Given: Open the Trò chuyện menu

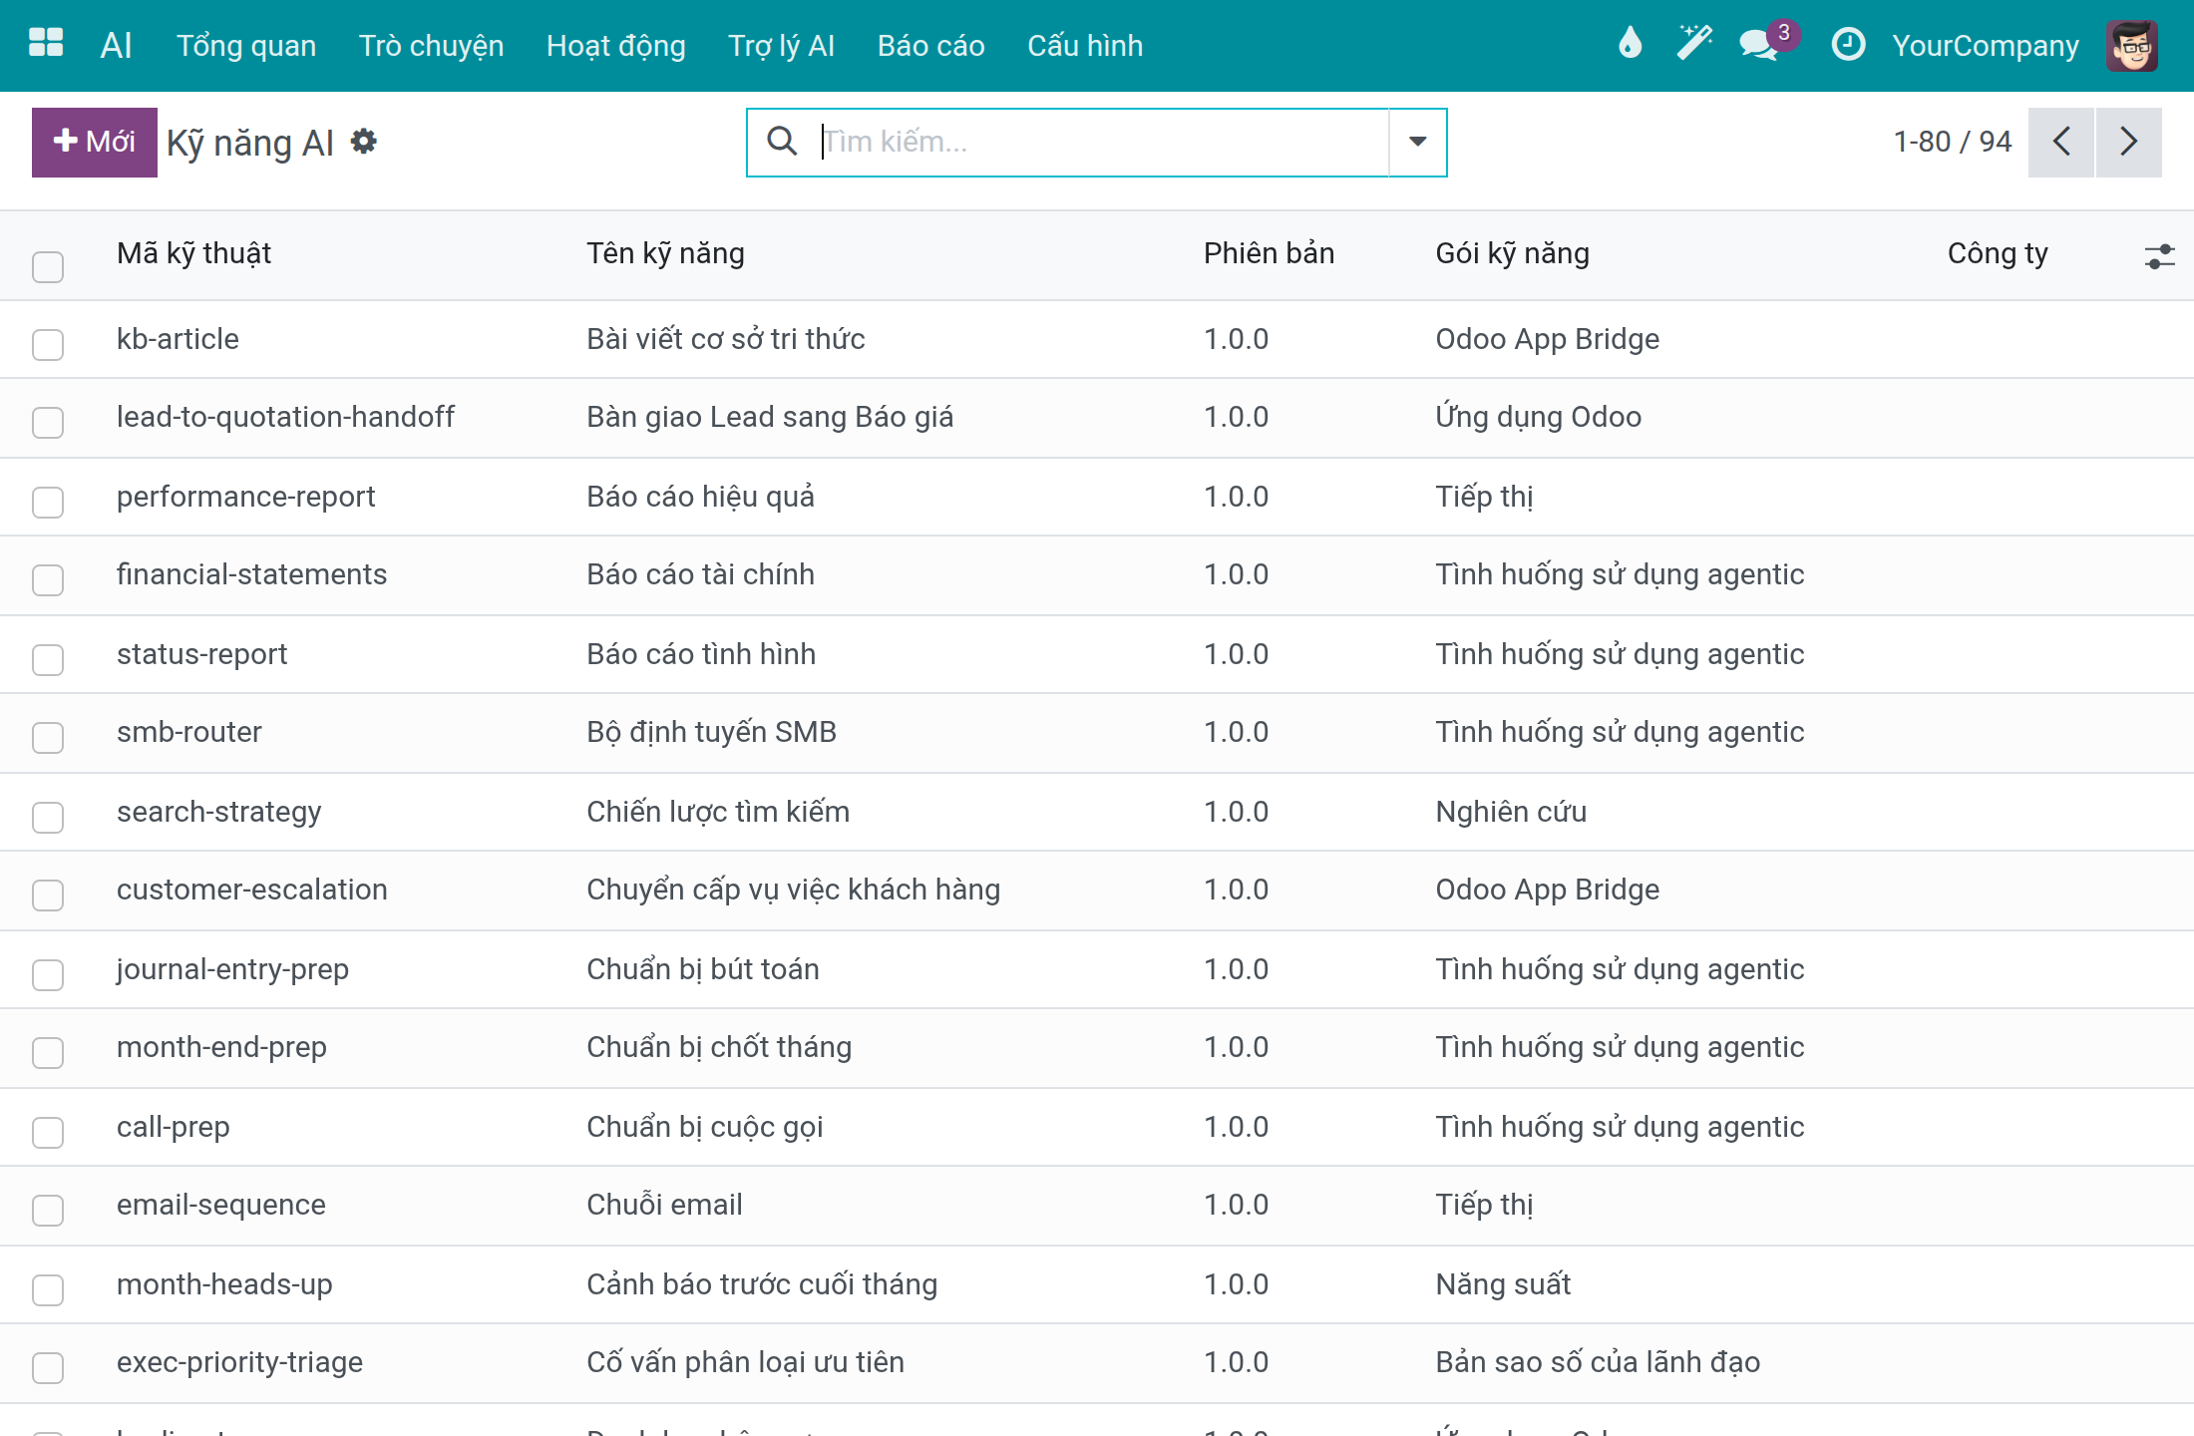Looking at the screenshot, I should tap(431, 46).
